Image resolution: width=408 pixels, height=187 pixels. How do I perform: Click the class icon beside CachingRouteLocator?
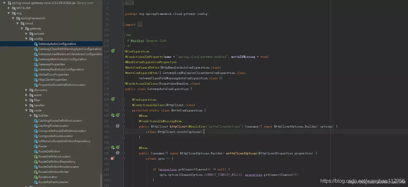pyautogui.click(x=36, y=126)
